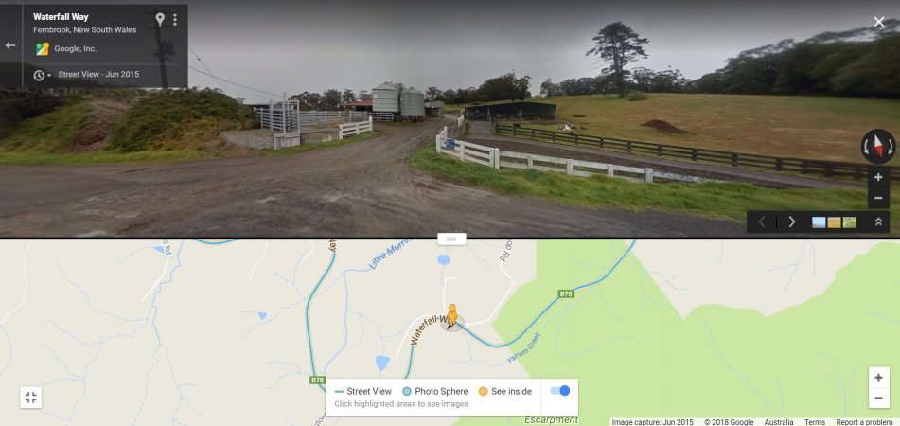Open the three-dot more options menu
900x426 pixels.
(x=174, y=20)
